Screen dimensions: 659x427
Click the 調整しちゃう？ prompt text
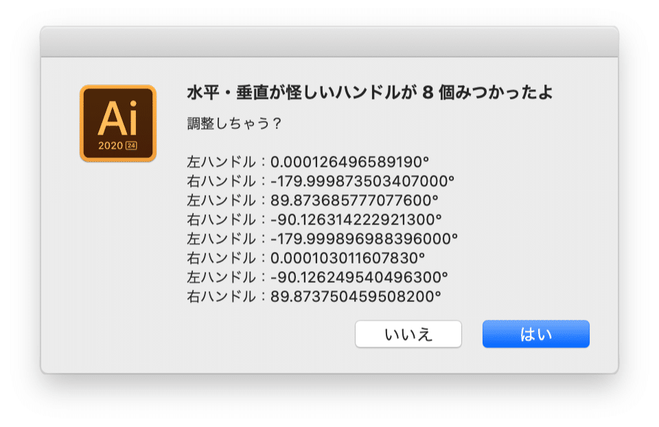[234, 124]
